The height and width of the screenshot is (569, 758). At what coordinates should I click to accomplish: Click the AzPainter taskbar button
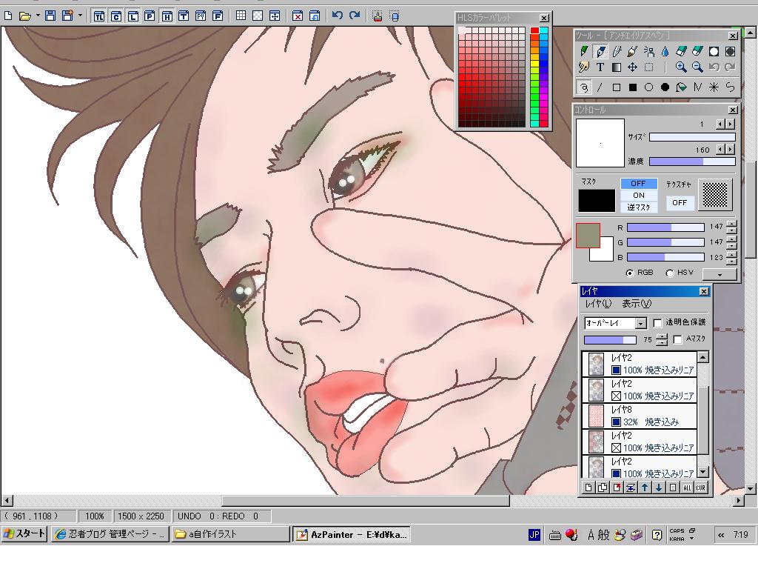point(352,534)
